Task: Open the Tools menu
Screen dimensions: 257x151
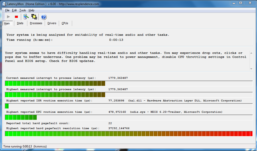Action: click(x=23, y=10)
